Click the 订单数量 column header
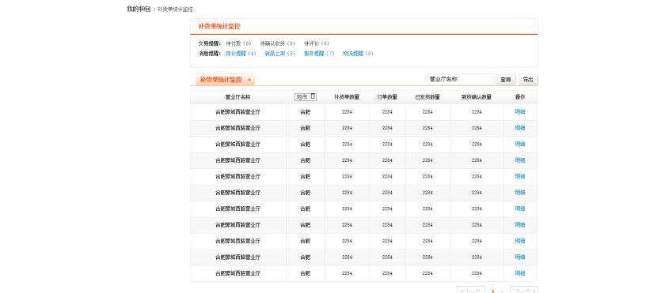The image size is (665, 293). point(387,97)
